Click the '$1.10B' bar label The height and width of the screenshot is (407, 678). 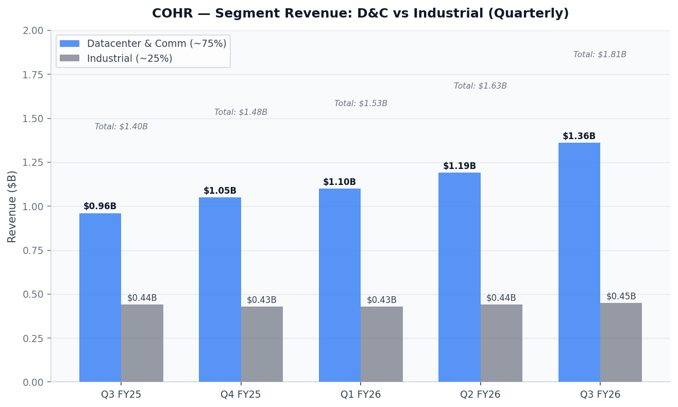coord(340,182)
